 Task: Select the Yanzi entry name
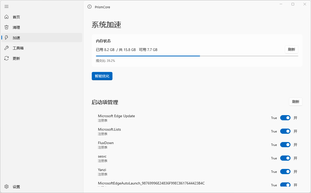click(102, 170)
